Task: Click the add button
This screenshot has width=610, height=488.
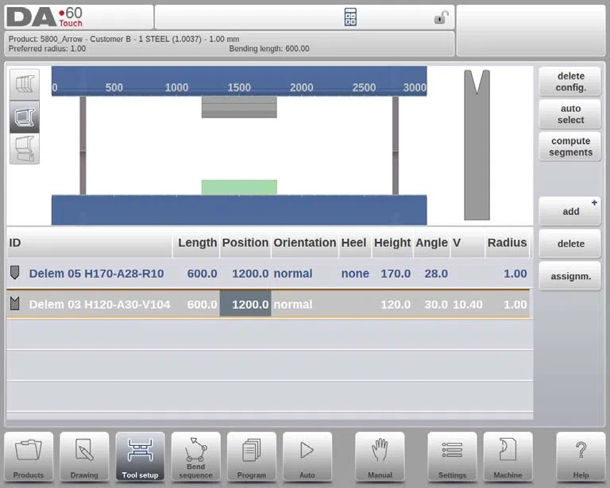Action: [x=570, y=211]
